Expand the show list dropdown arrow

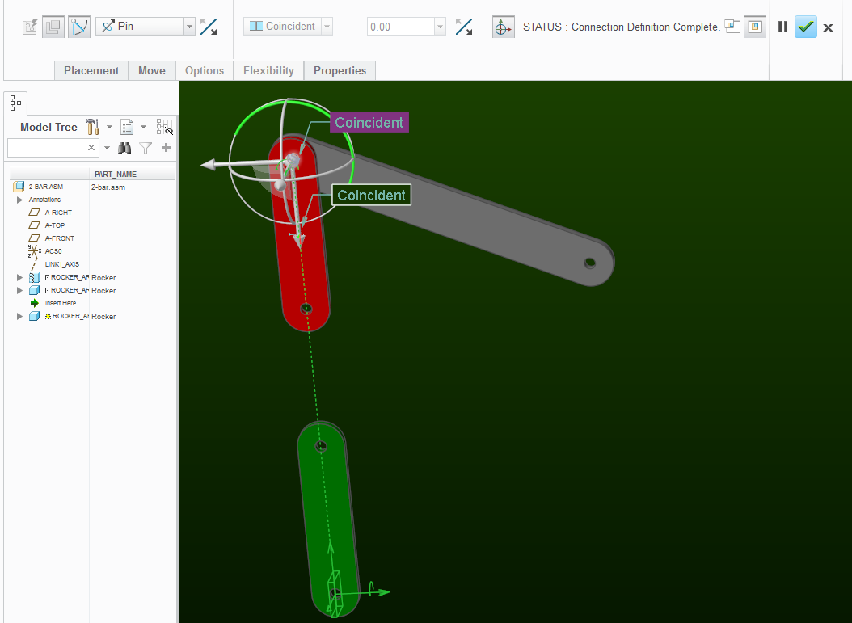[143, 127]
